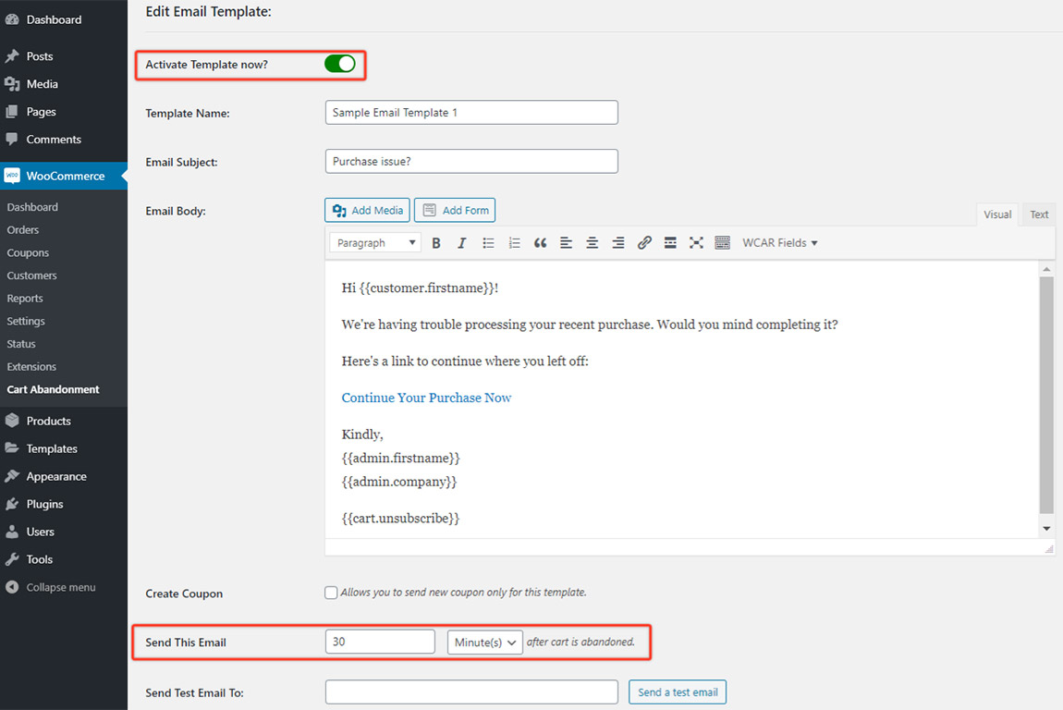Align text right
1063x710 pixels.
click(x=618, y=243)
